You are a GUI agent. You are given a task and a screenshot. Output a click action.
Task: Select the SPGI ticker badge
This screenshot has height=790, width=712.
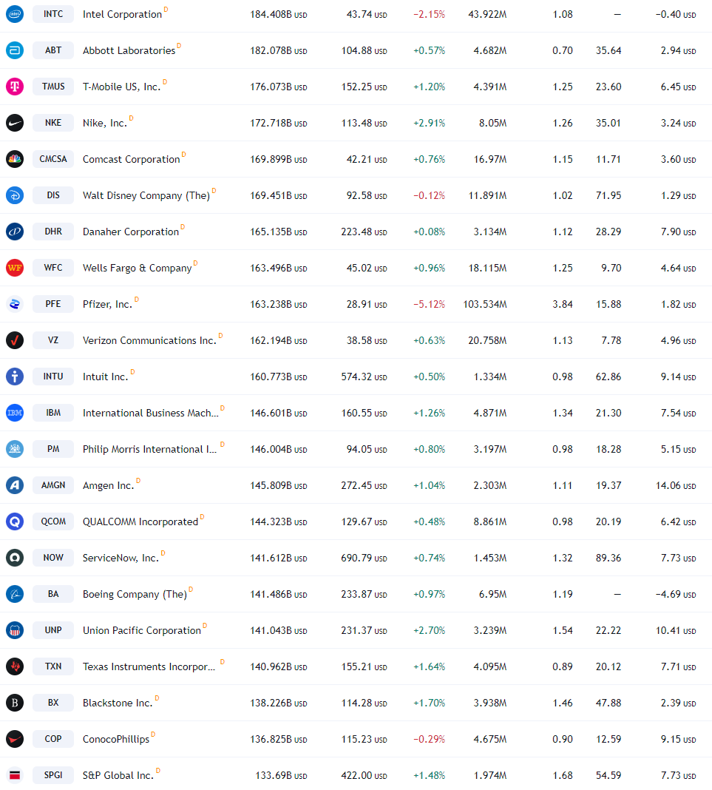coord(53,775)
